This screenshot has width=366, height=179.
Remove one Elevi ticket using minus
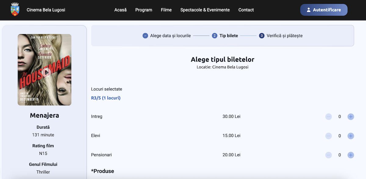tap(328, 136)
